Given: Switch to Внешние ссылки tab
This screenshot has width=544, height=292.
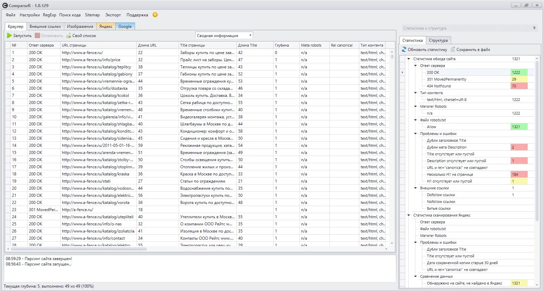Looking at the screenshot, I should (x=45, y=26).
